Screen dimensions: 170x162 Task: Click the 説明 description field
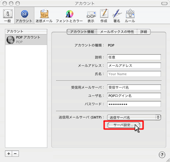point(134,57)
